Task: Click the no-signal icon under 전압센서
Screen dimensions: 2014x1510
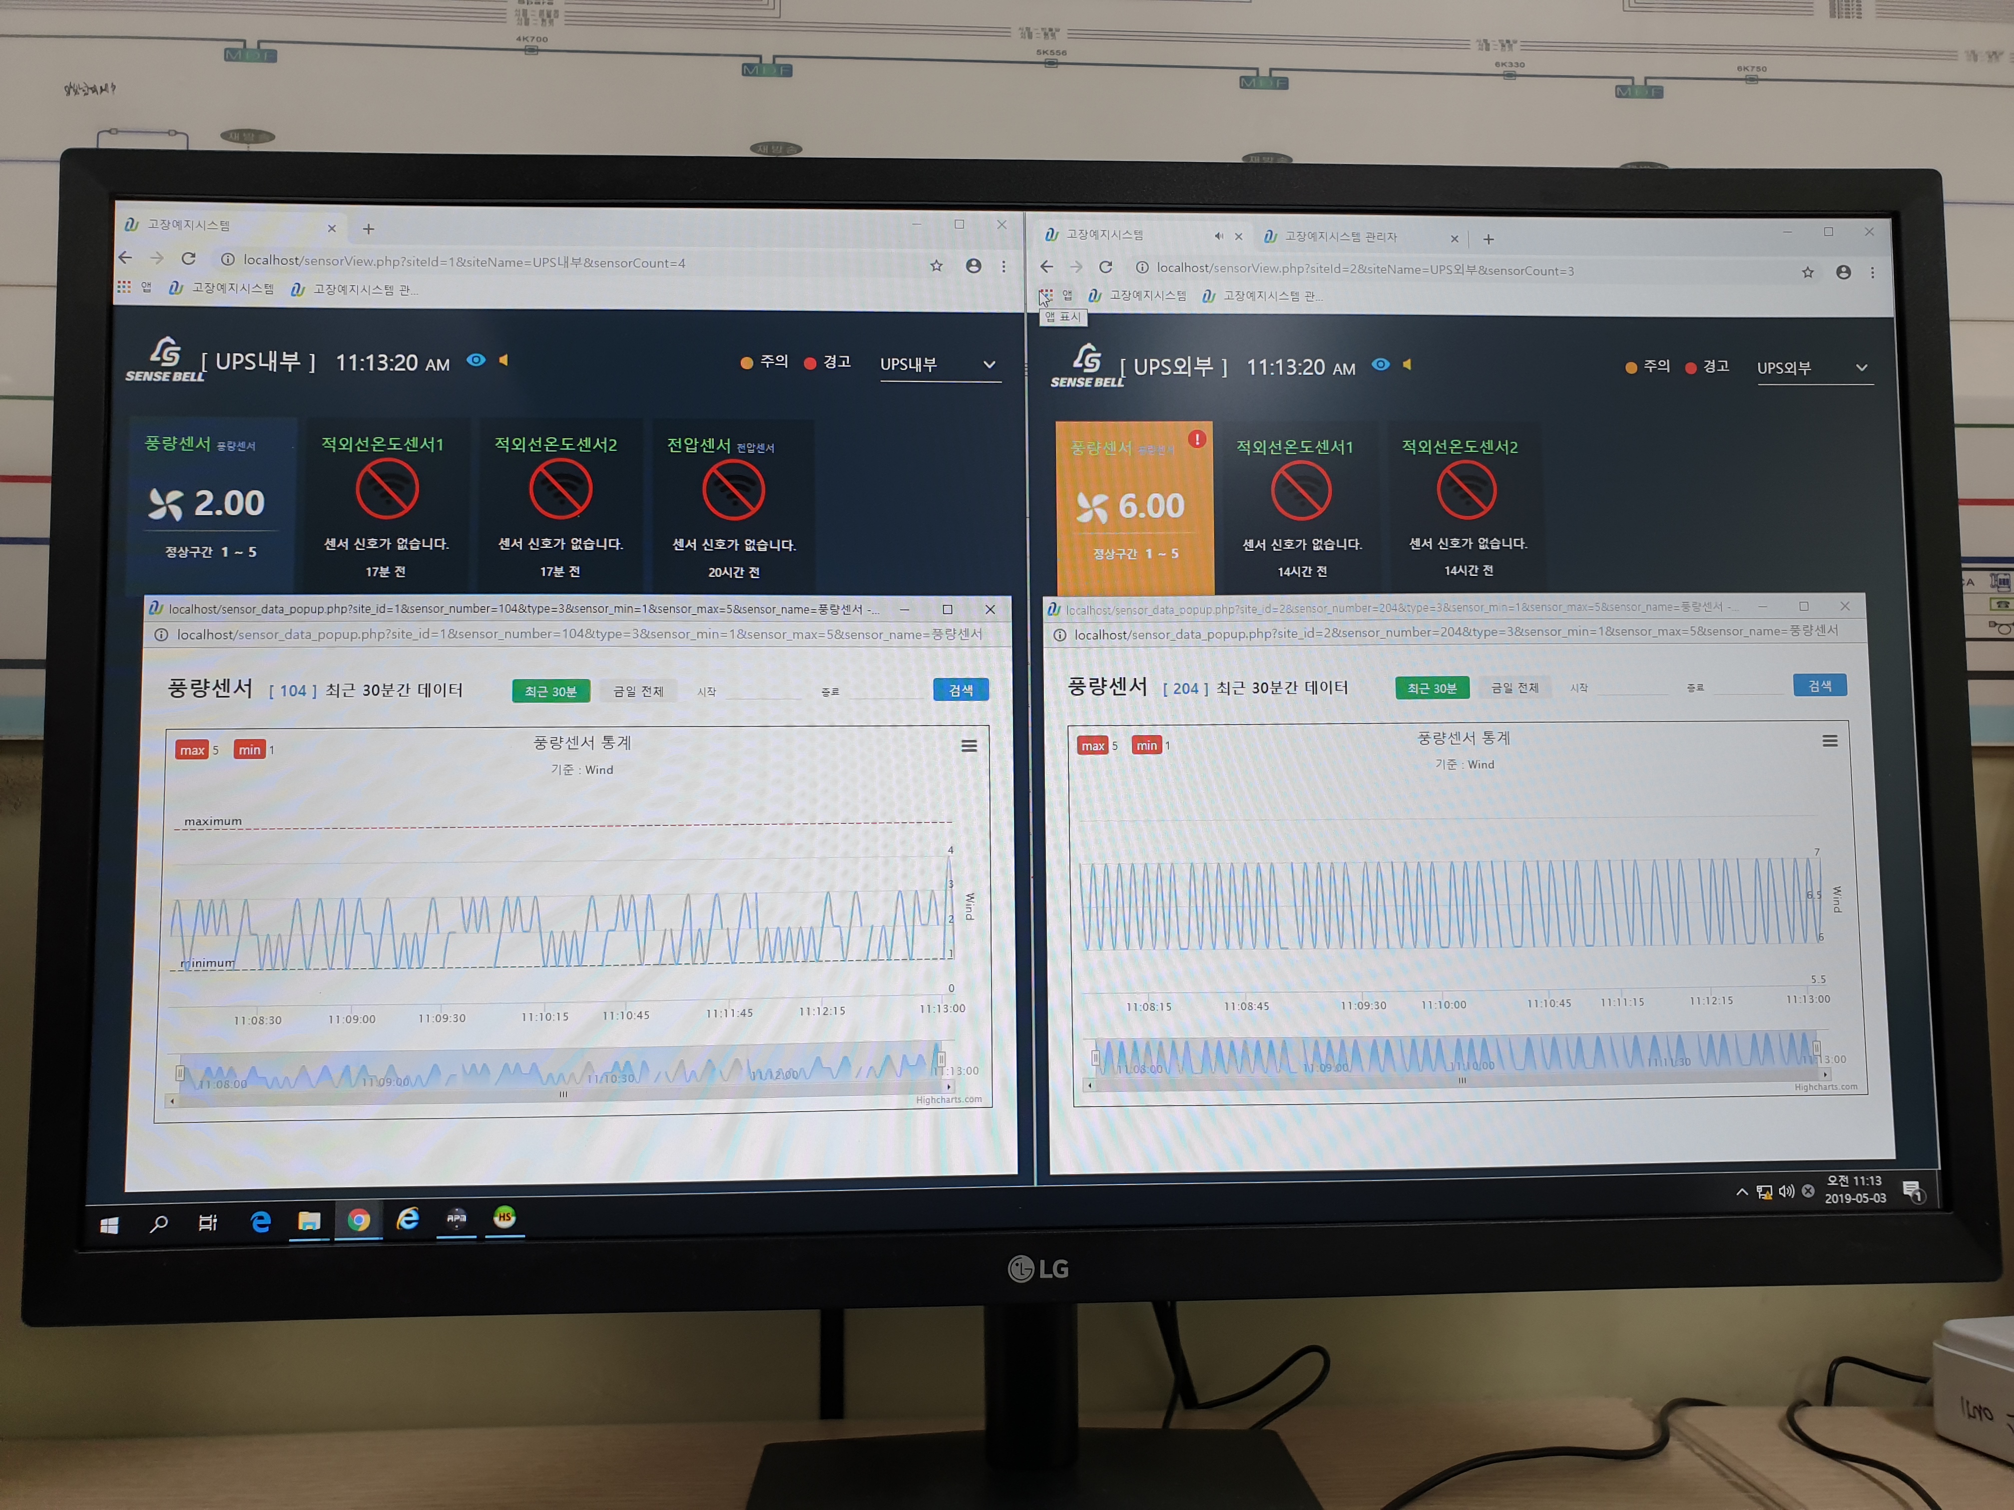Action: 733,490
